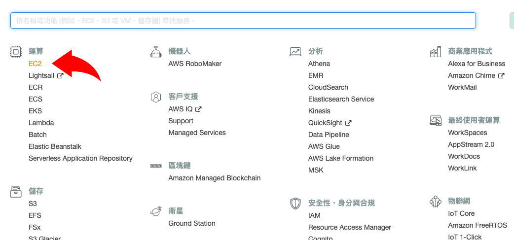Open the S3 storage service

pos(33,204)
